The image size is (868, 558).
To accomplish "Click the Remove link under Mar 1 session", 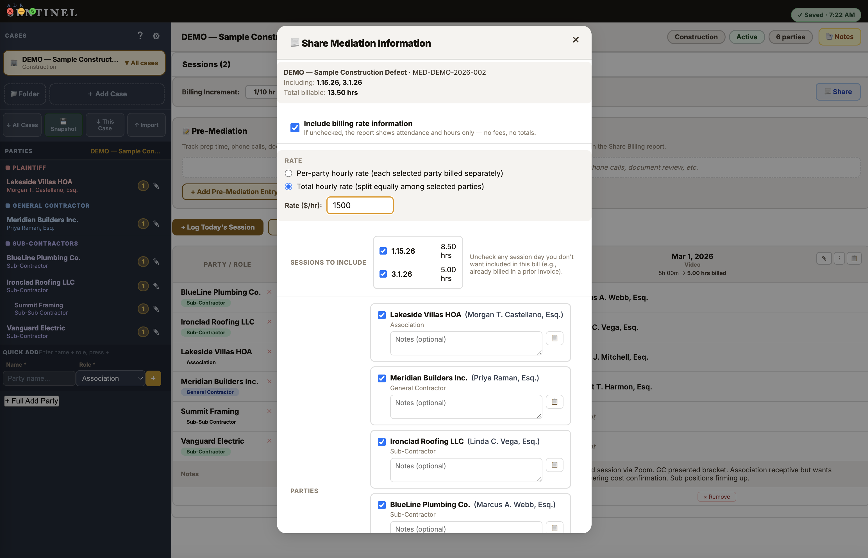I will (x=717, y=497).
